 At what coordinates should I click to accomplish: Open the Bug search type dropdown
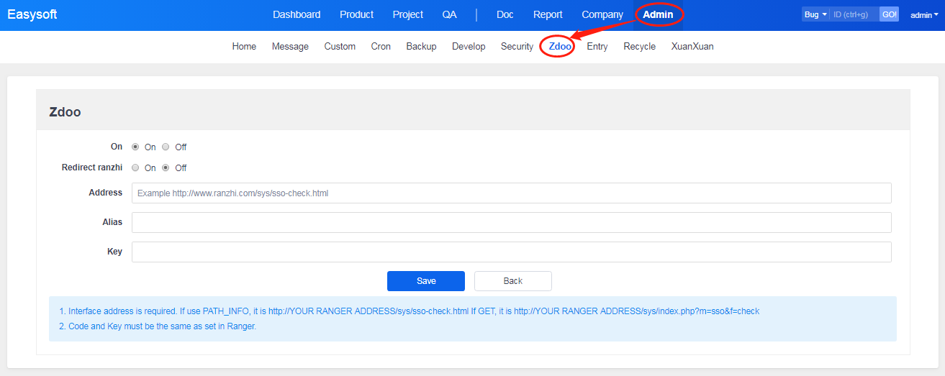[815, 14]
